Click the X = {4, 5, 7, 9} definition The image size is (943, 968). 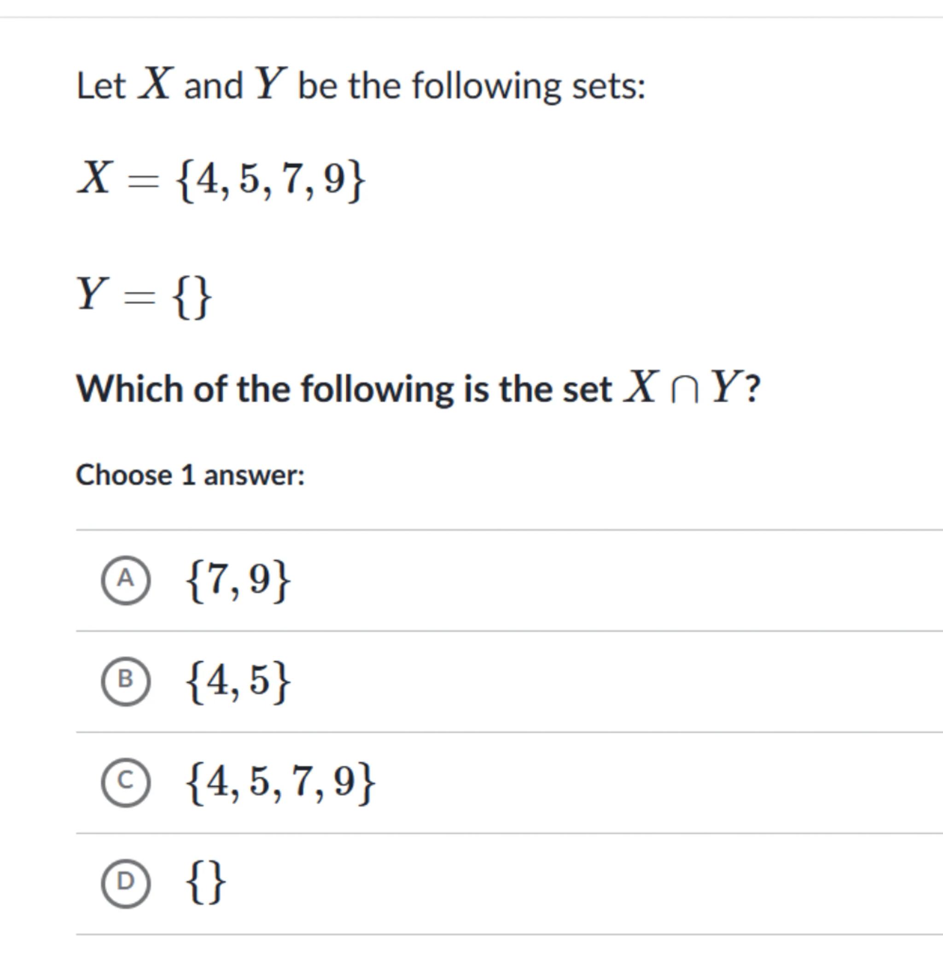point(221,179)
